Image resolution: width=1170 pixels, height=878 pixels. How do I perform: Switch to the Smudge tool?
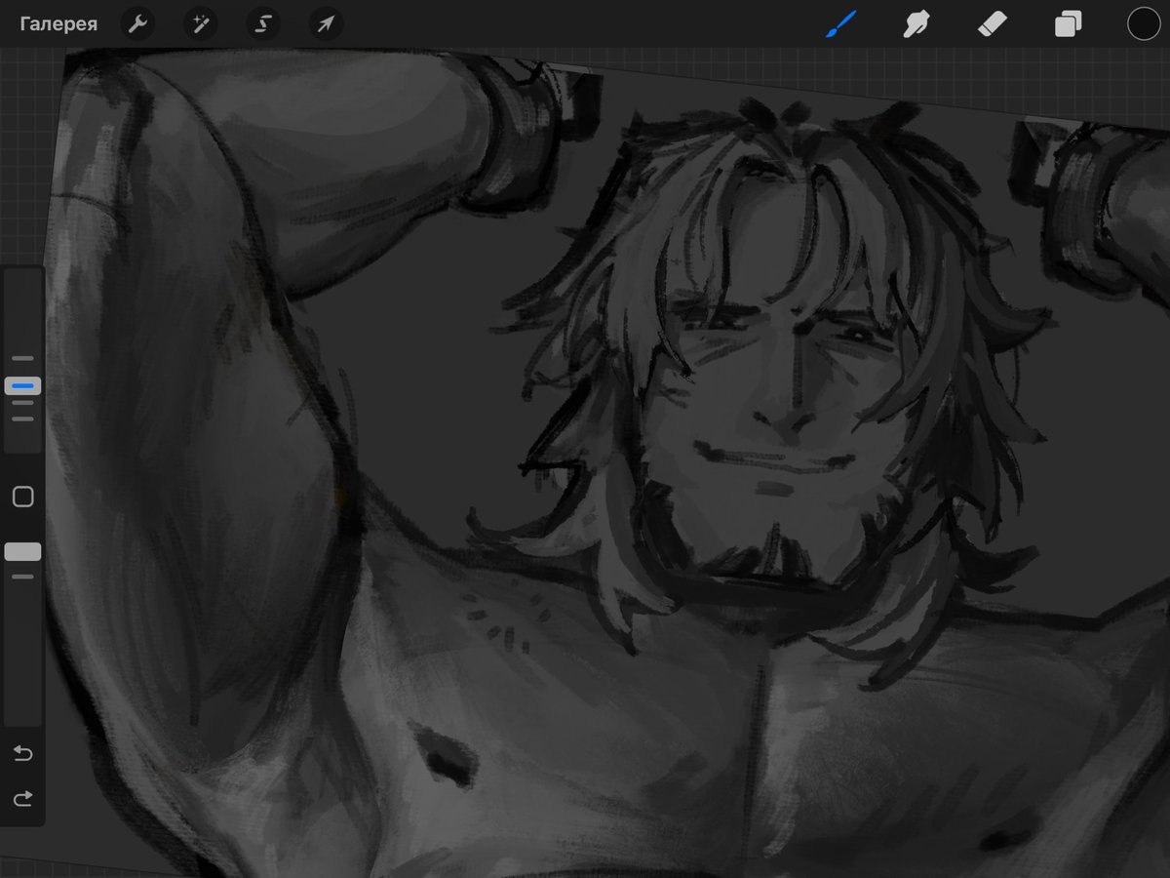(x=916, y=23)
